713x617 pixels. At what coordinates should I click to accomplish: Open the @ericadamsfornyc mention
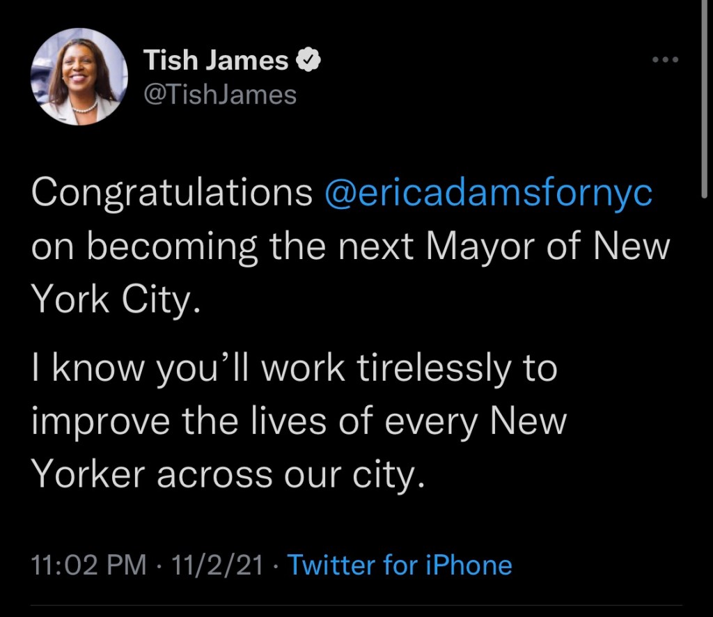[489, 193]
